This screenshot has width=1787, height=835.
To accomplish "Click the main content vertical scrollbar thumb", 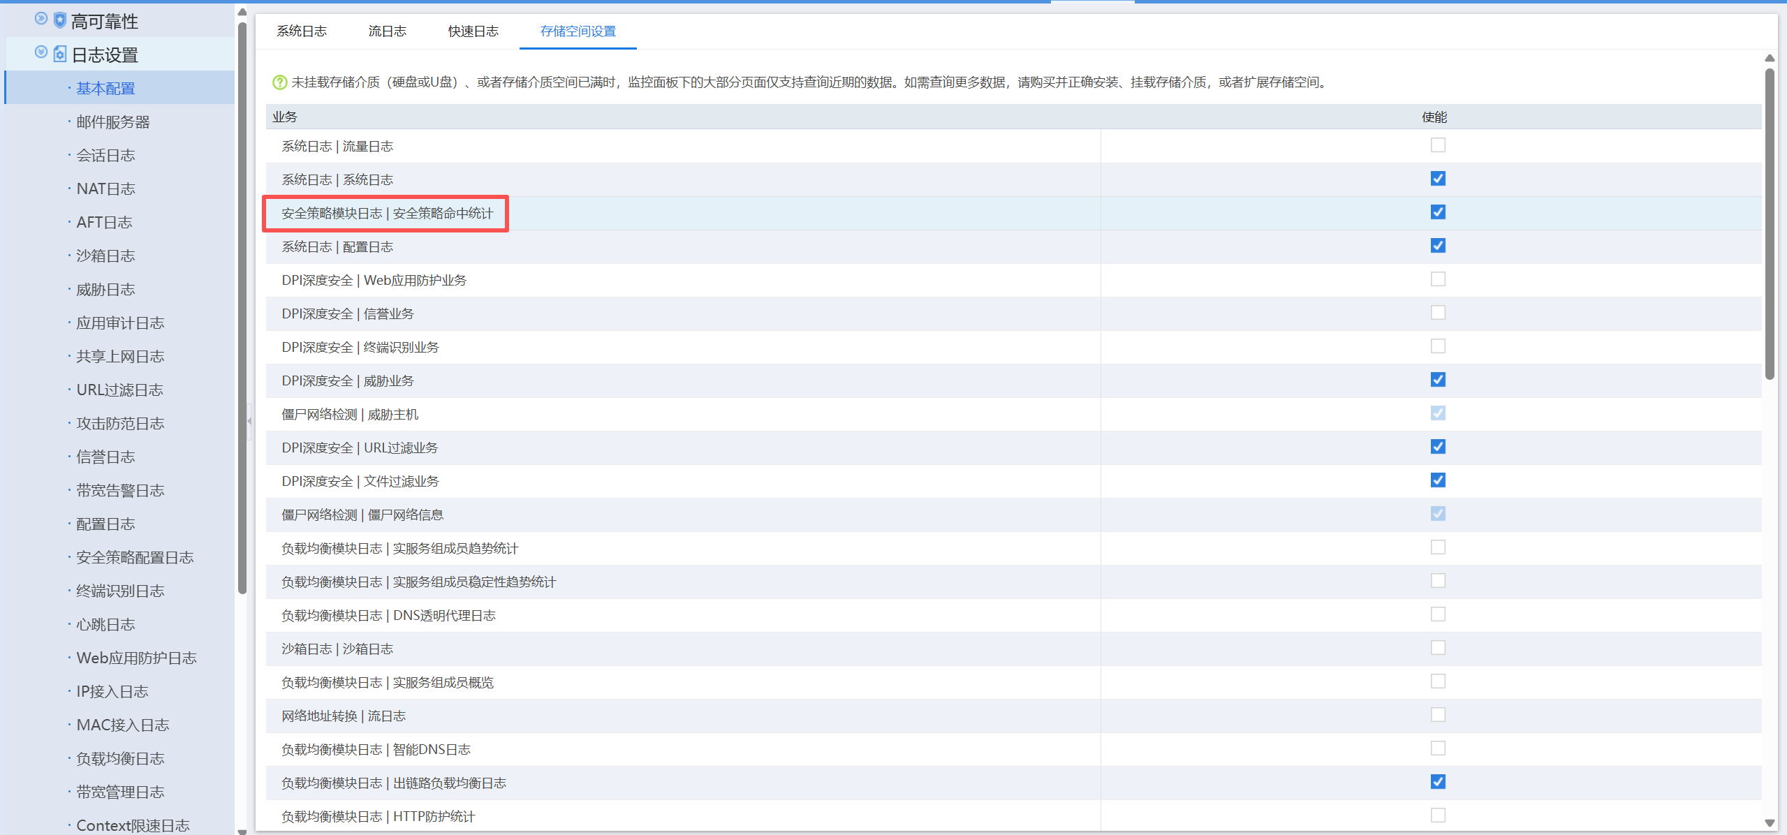I will point(1770,223).
